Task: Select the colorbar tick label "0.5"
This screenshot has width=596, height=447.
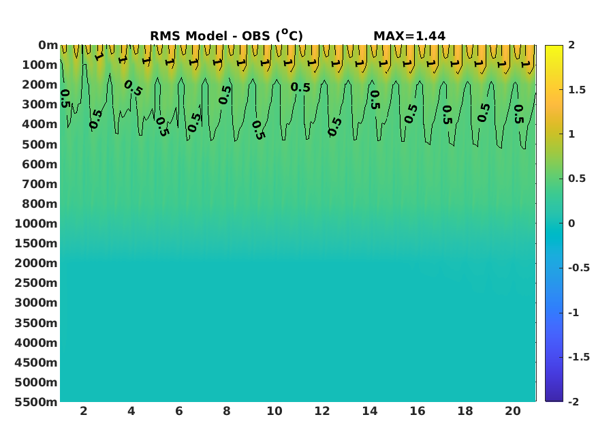Action: (577, 179)
